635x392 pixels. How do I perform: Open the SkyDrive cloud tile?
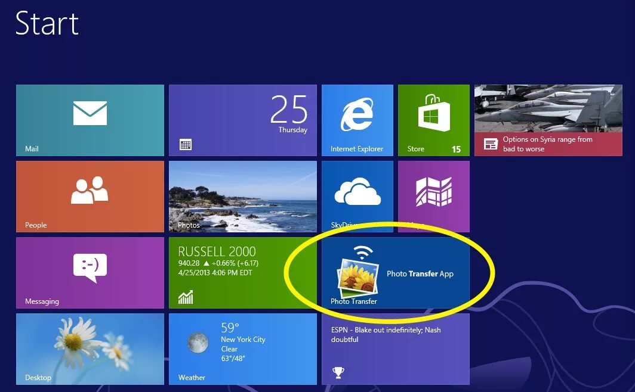coord(357,197)
